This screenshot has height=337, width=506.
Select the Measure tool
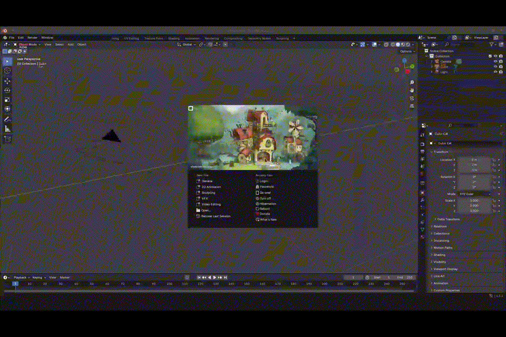click(7, 129)
